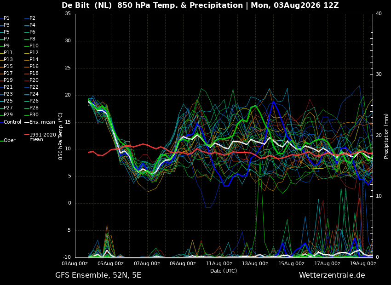Screen dimensions: 391x285
Task: Click the P2 legend label
Action: [32, 18]
